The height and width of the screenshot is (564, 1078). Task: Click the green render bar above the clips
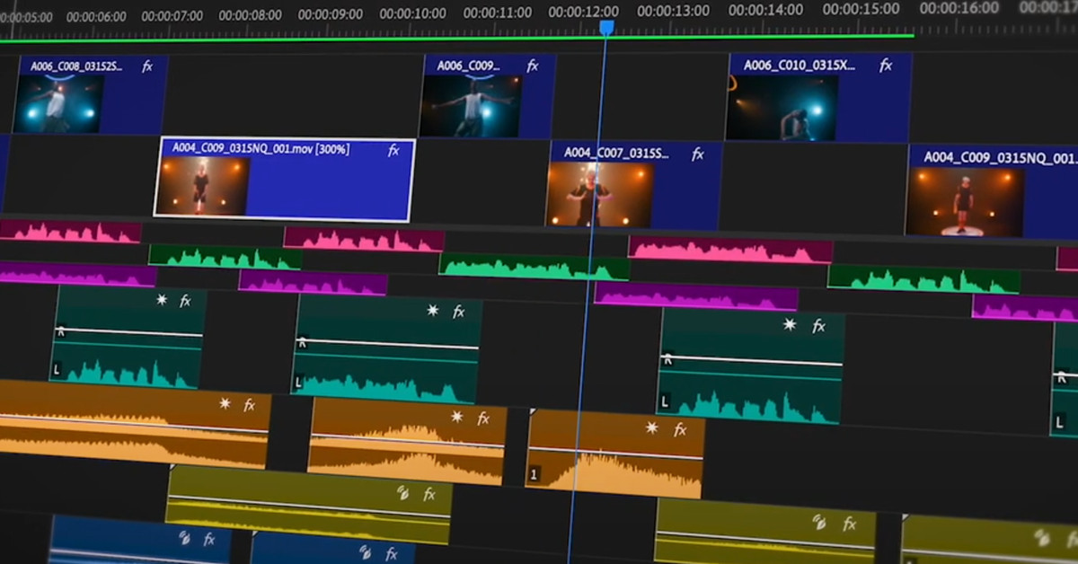point(449,38)
